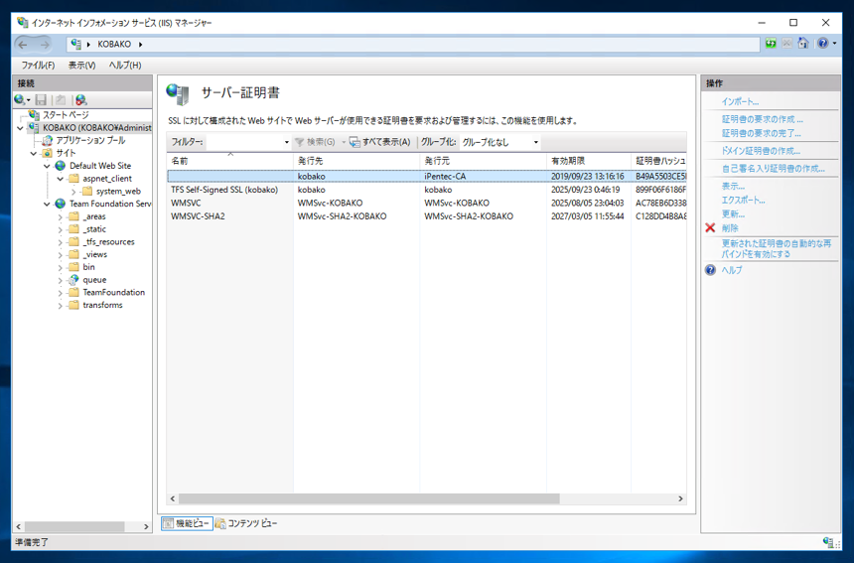Click the Back navigation arrow

[23, 45]
